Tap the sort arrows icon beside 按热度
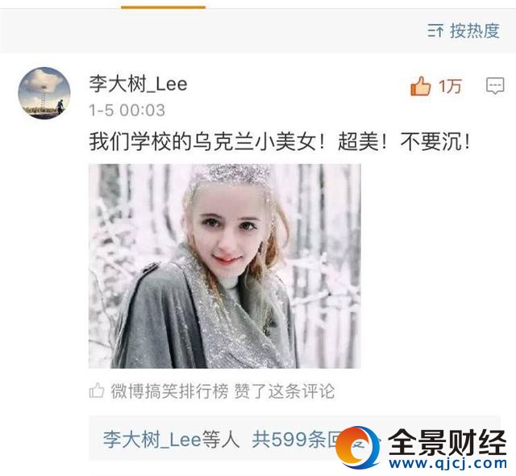The width and height of the screenshot is (516, 476). [435, 31]
